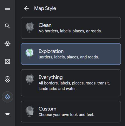The width and height of the screenshot is (125, 126).
Task: Open the Search tool
Action: 7,26
